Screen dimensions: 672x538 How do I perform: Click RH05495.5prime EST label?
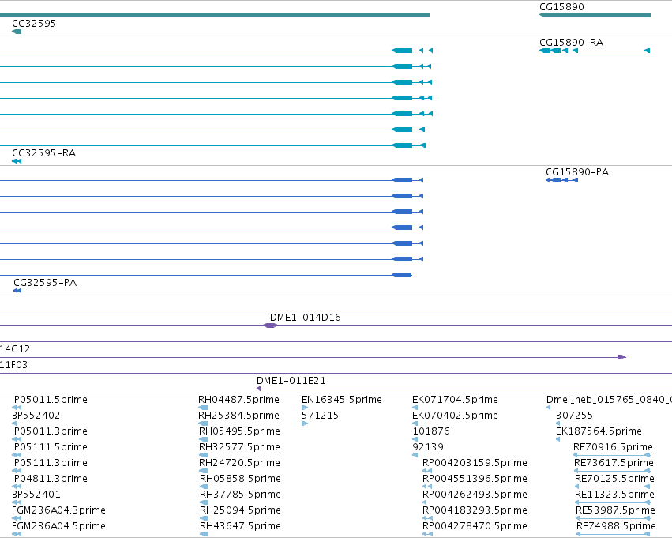tap(239, 431)
